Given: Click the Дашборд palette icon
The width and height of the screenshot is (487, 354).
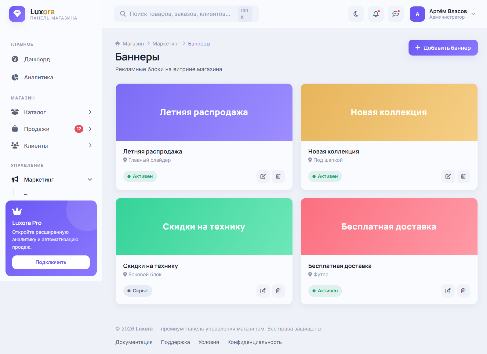Looking at the screenshot, I should pyautogui.click(x=15, y=59).
